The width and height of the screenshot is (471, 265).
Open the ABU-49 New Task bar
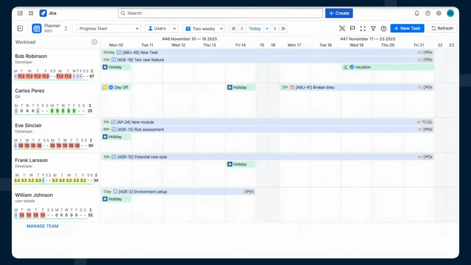click(268, 52)
